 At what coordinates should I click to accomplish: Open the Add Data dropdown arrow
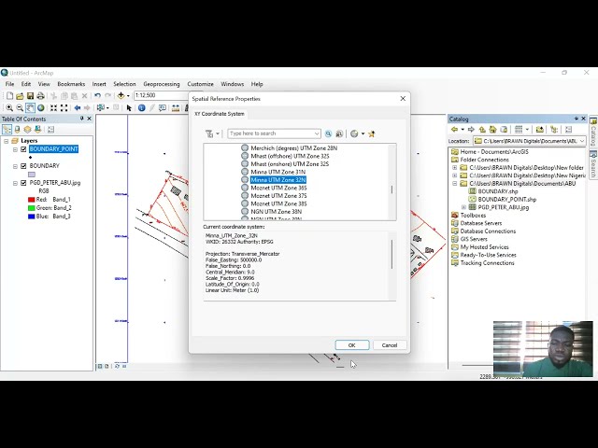(x=128, y=96)
